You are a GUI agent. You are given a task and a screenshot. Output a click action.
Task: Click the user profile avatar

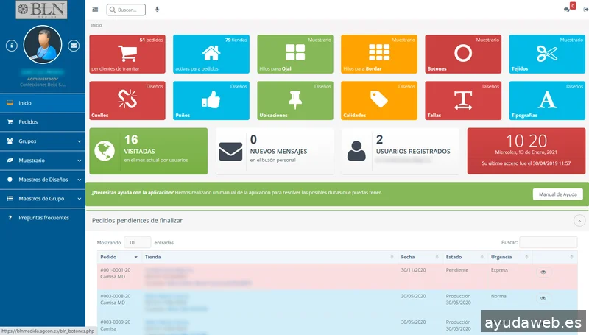click(x=43, y=44)
